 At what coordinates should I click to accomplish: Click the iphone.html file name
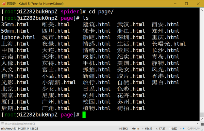click(18, 38)
